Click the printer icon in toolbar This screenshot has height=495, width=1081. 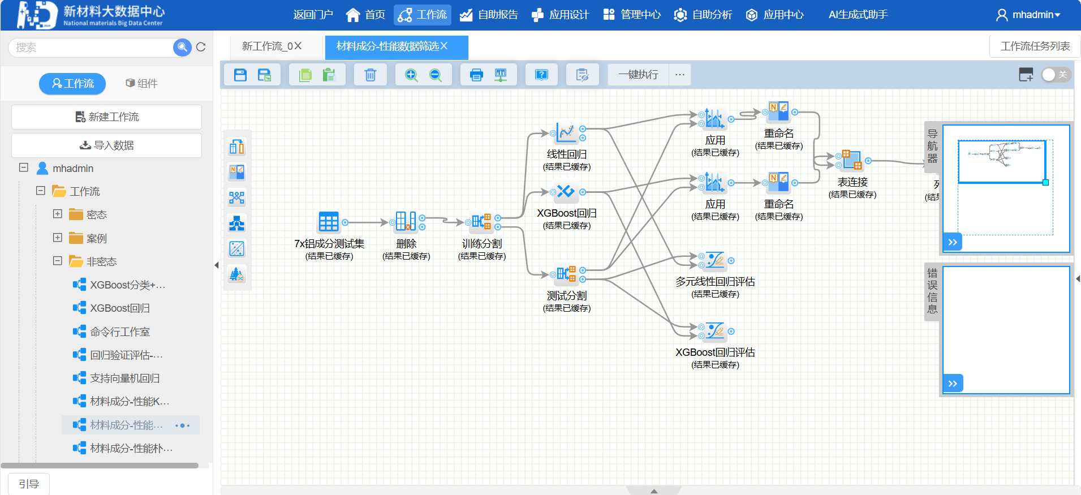[x=476, y=75]
